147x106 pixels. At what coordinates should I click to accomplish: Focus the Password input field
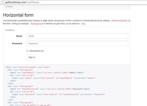click(x=77, y=43)
